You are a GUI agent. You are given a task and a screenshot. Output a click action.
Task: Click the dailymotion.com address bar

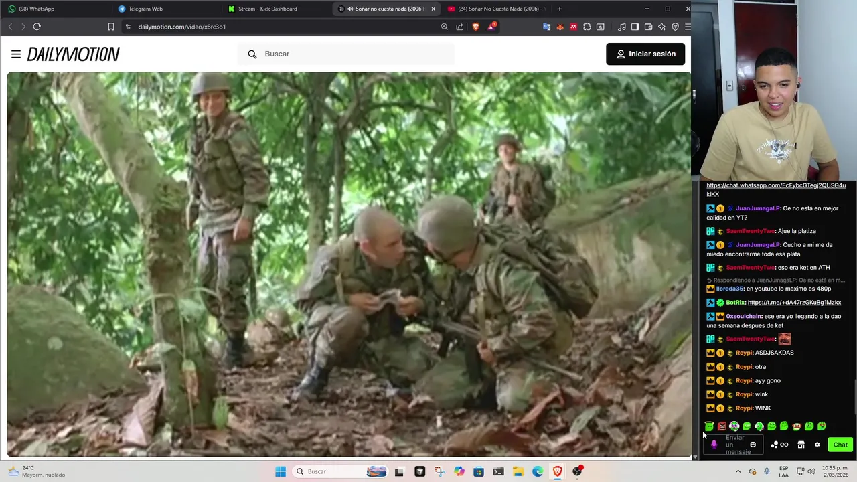click(281, 27)
